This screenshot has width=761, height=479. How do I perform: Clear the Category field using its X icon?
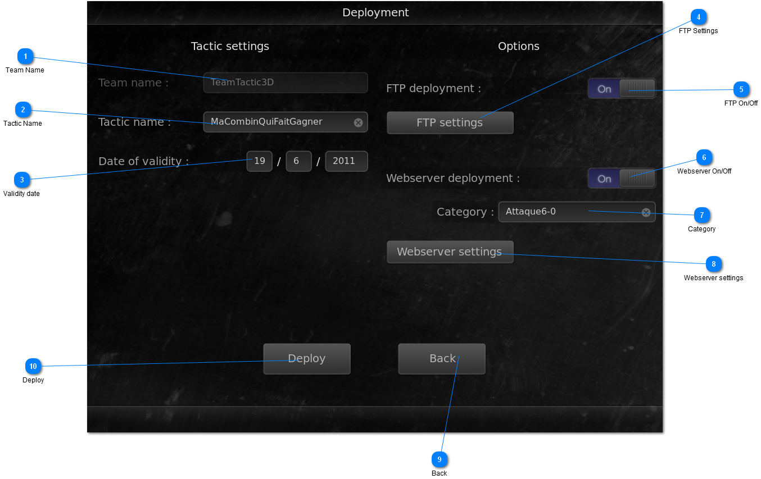646,212
